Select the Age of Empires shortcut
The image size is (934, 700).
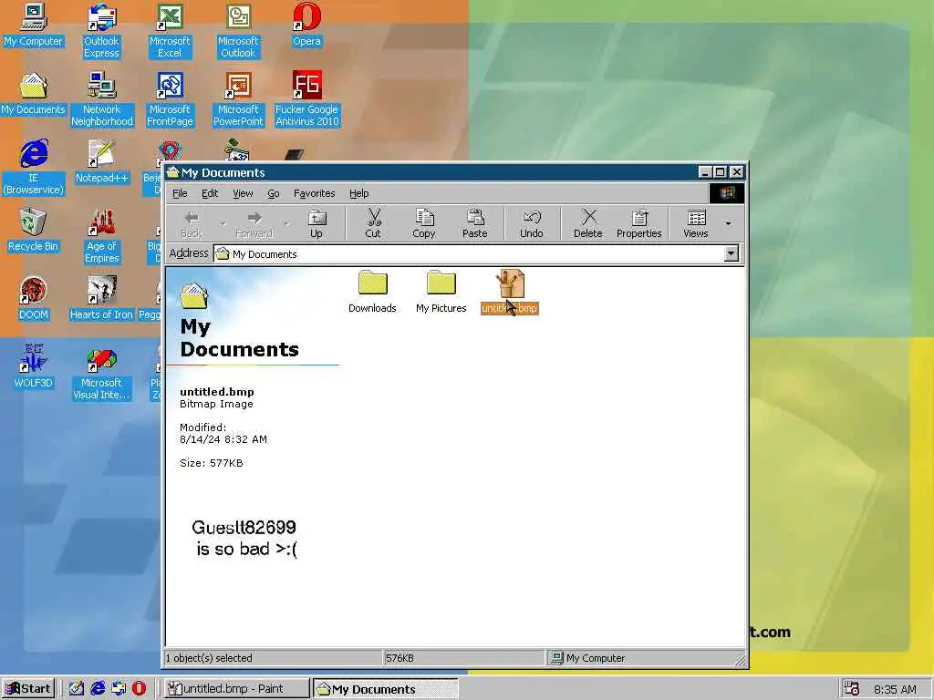tap(102, 236)
